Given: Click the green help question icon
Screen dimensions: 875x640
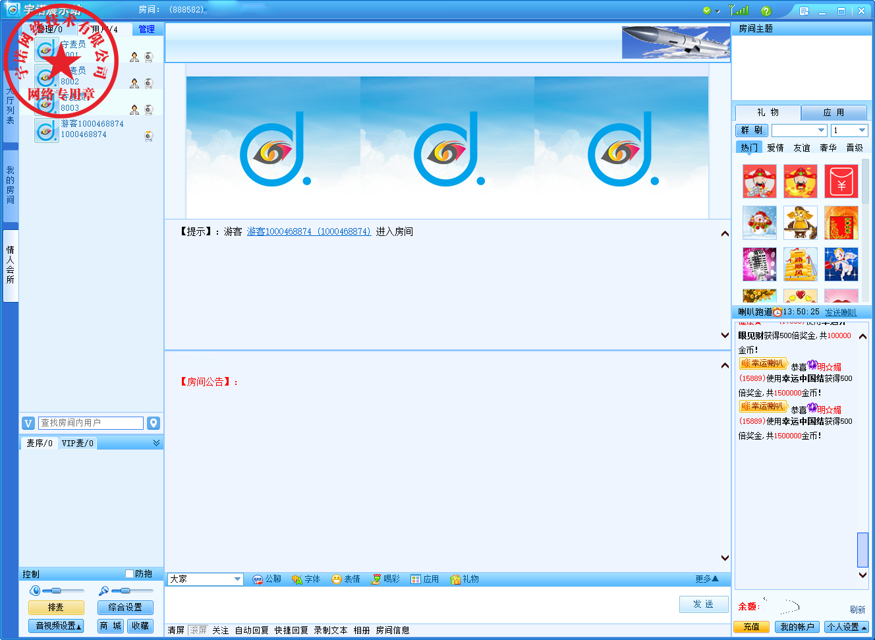Looking at the screenshot, I should coord(766,11).
